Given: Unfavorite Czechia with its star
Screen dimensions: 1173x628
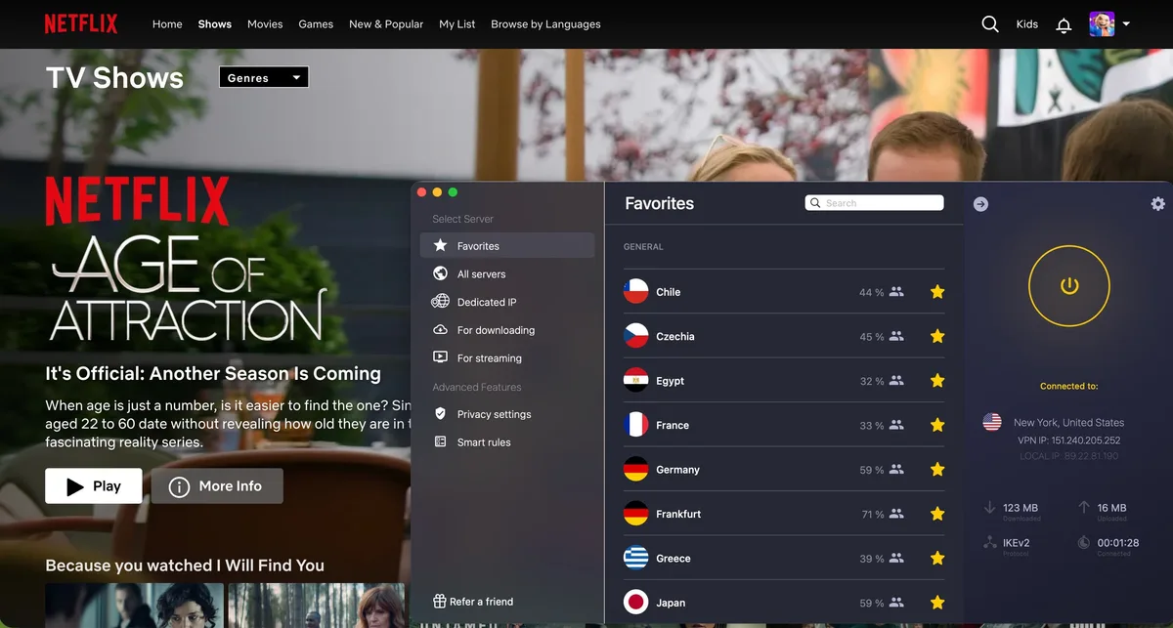Looking at the screenshot, I should [937, 336].
